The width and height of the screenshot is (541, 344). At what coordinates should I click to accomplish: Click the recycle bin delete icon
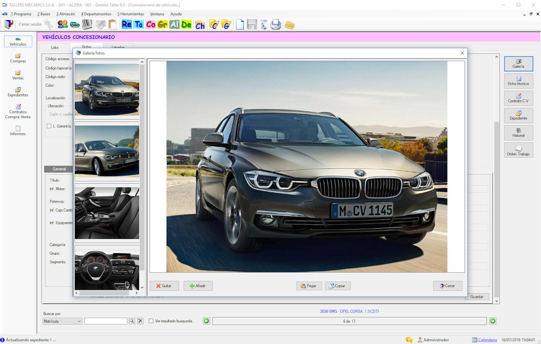coord(264,24)
